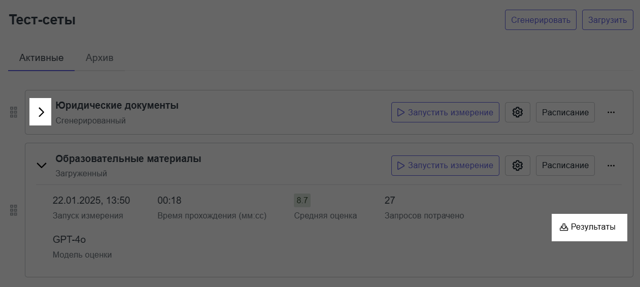Switch to the Активные tab

tap(41, 57)
